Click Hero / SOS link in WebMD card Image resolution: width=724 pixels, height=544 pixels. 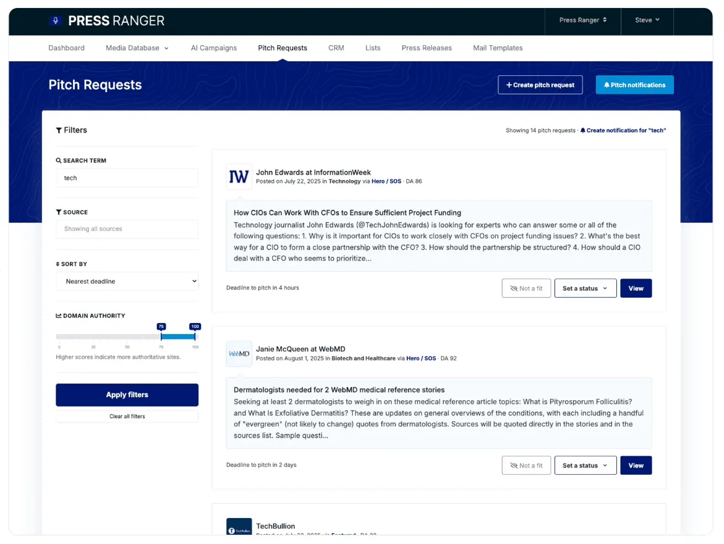coord(420,358)
